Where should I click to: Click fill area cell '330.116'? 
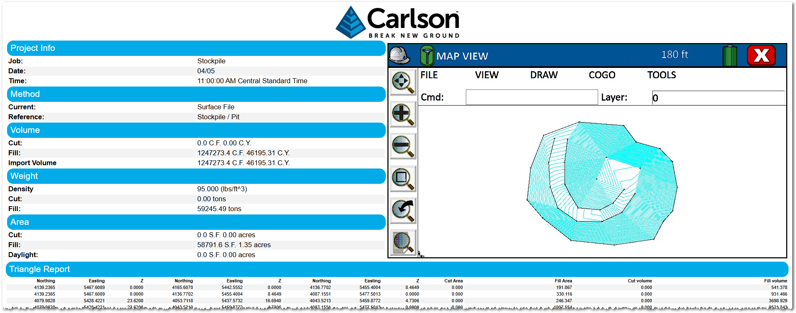tap(564, 294)
